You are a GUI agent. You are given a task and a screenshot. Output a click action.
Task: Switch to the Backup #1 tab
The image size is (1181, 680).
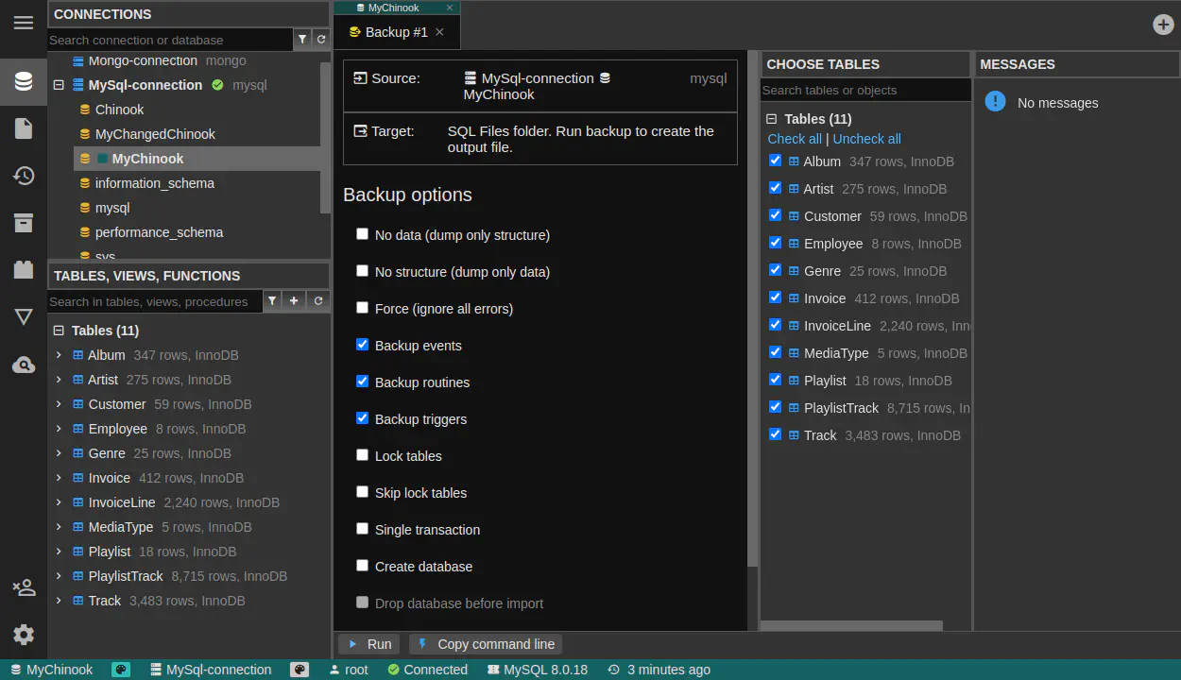[396, 32]
